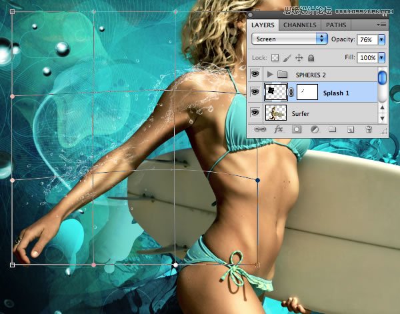This screenshot has height=314, width=400.
Task: Click the dark blue warp control point
Action: click(257, 181)
